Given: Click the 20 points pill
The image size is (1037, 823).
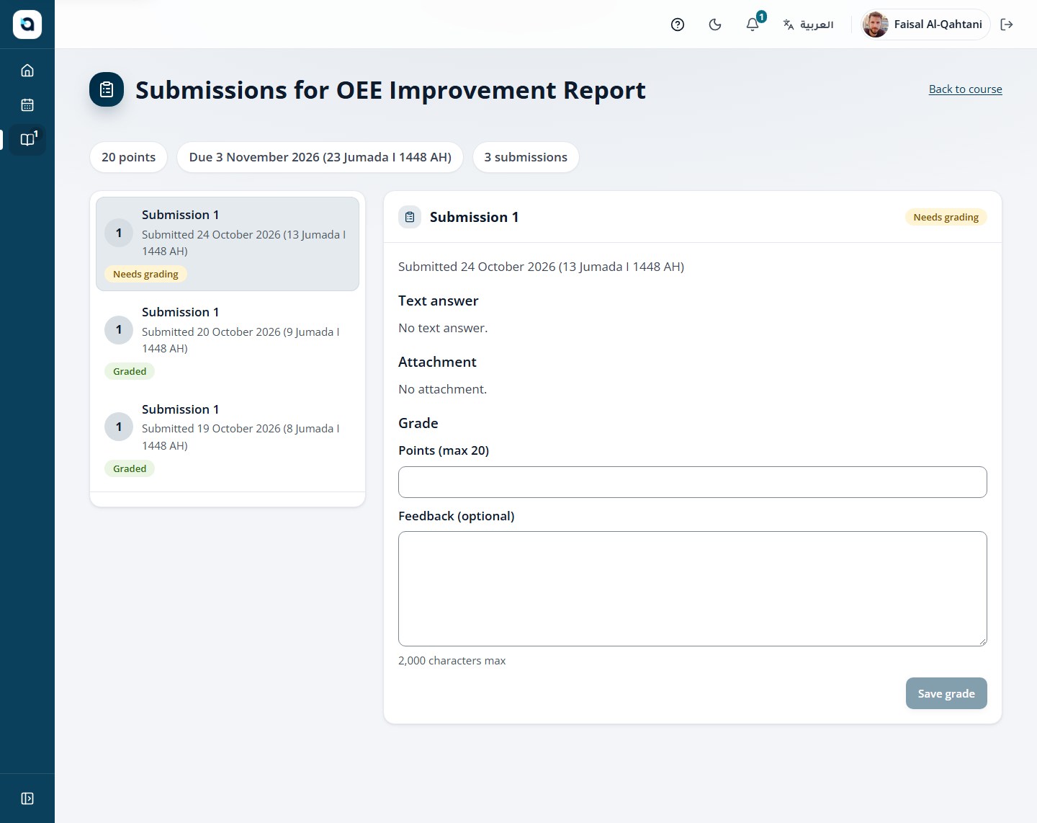Looking at the screenshot, I should point(128,157).
